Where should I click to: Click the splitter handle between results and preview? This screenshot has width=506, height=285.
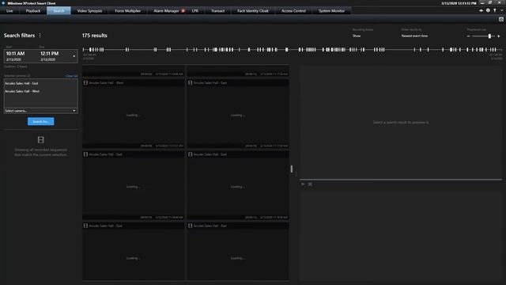pos(292,169)
